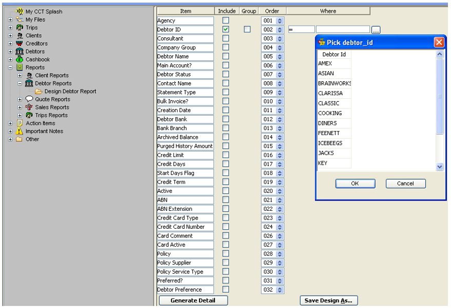Click the Debtors bank building icon

click(x=19, y=51)
